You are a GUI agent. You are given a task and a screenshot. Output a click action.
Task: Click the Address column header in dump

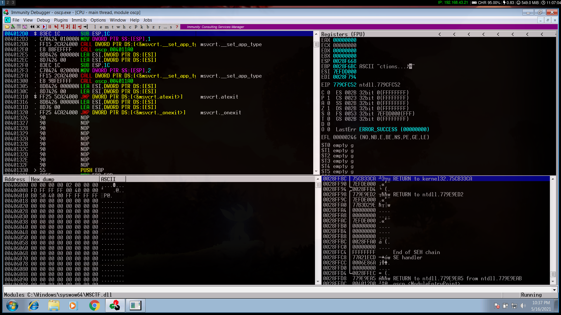tap(16, 179)
